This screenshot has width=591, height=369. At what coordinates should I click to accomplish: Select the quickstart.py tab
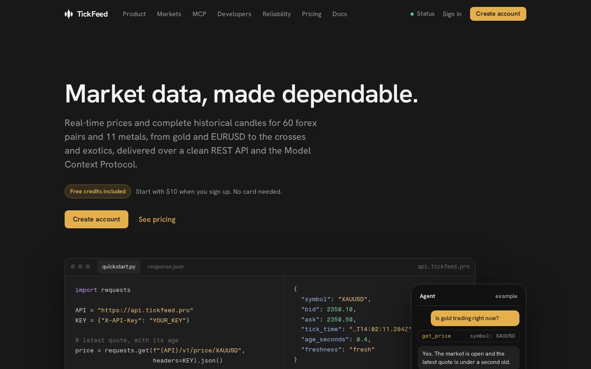(x=119, y=267)
